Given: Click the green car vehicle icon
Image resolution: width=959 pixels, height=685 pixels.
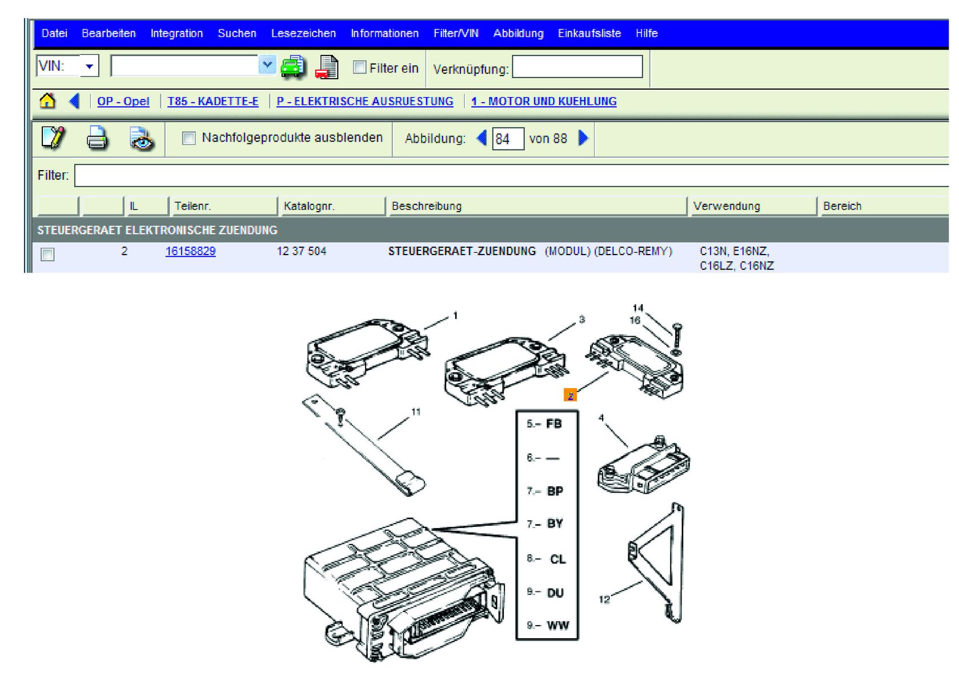Looking at the screenshot, I should 293,67.
